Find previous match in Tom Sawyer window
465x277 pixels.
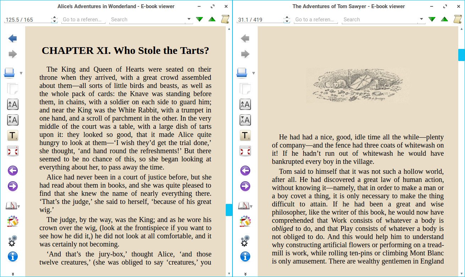click(x=444, y=19)
